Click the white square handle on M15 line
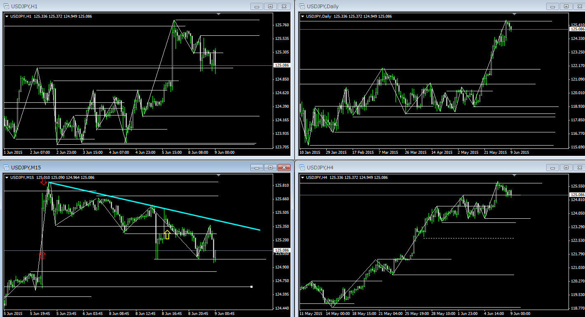Image resolution: width=585 pixels, height=317 pixels. coord(251,287)
